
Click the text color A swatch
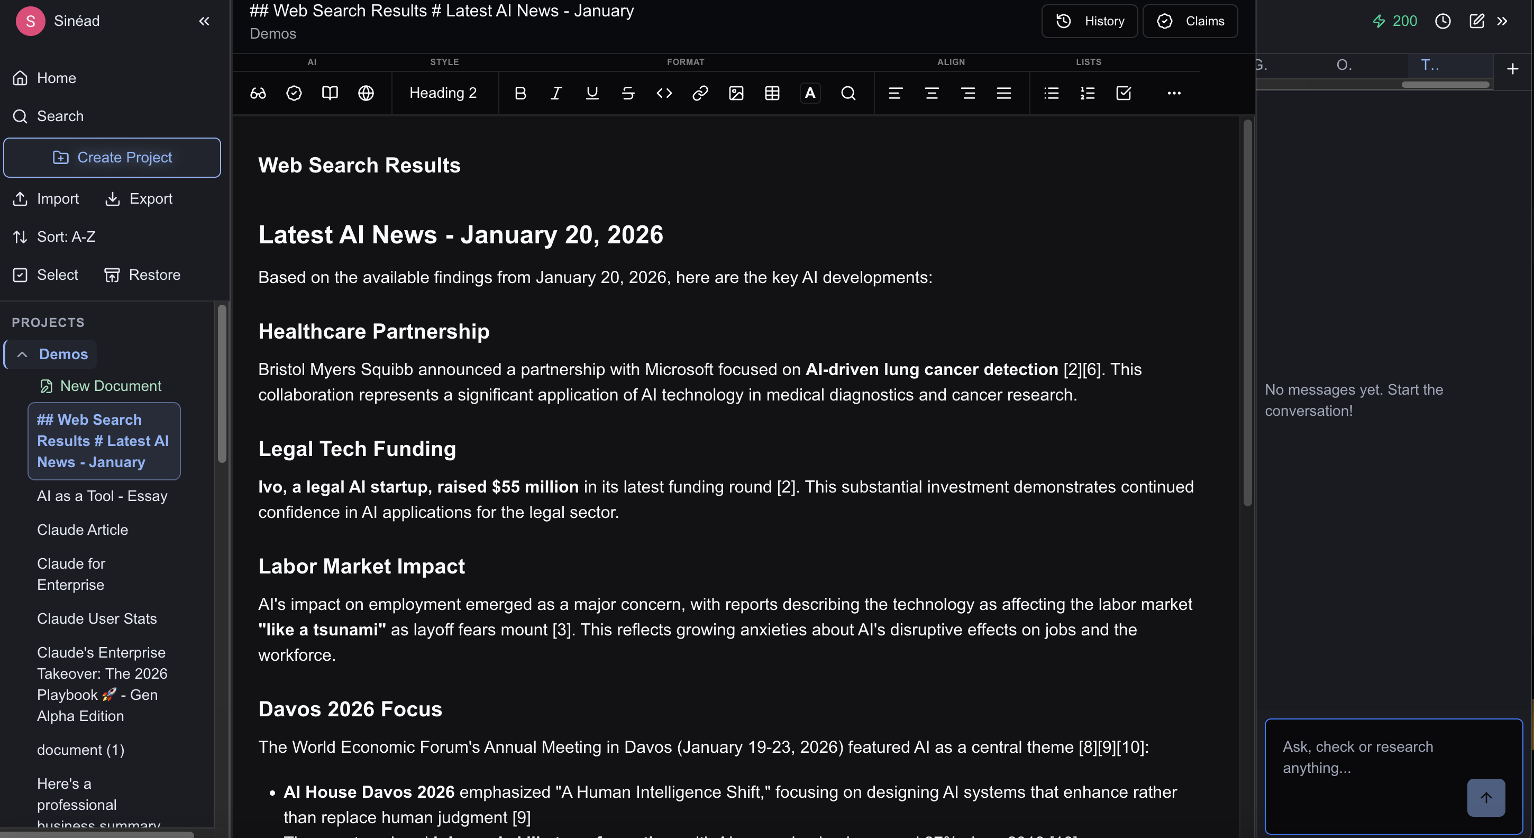810,93
